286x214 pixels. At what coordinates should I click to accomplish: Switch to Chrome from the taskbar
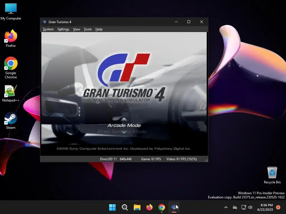click(x=162, y=207)
